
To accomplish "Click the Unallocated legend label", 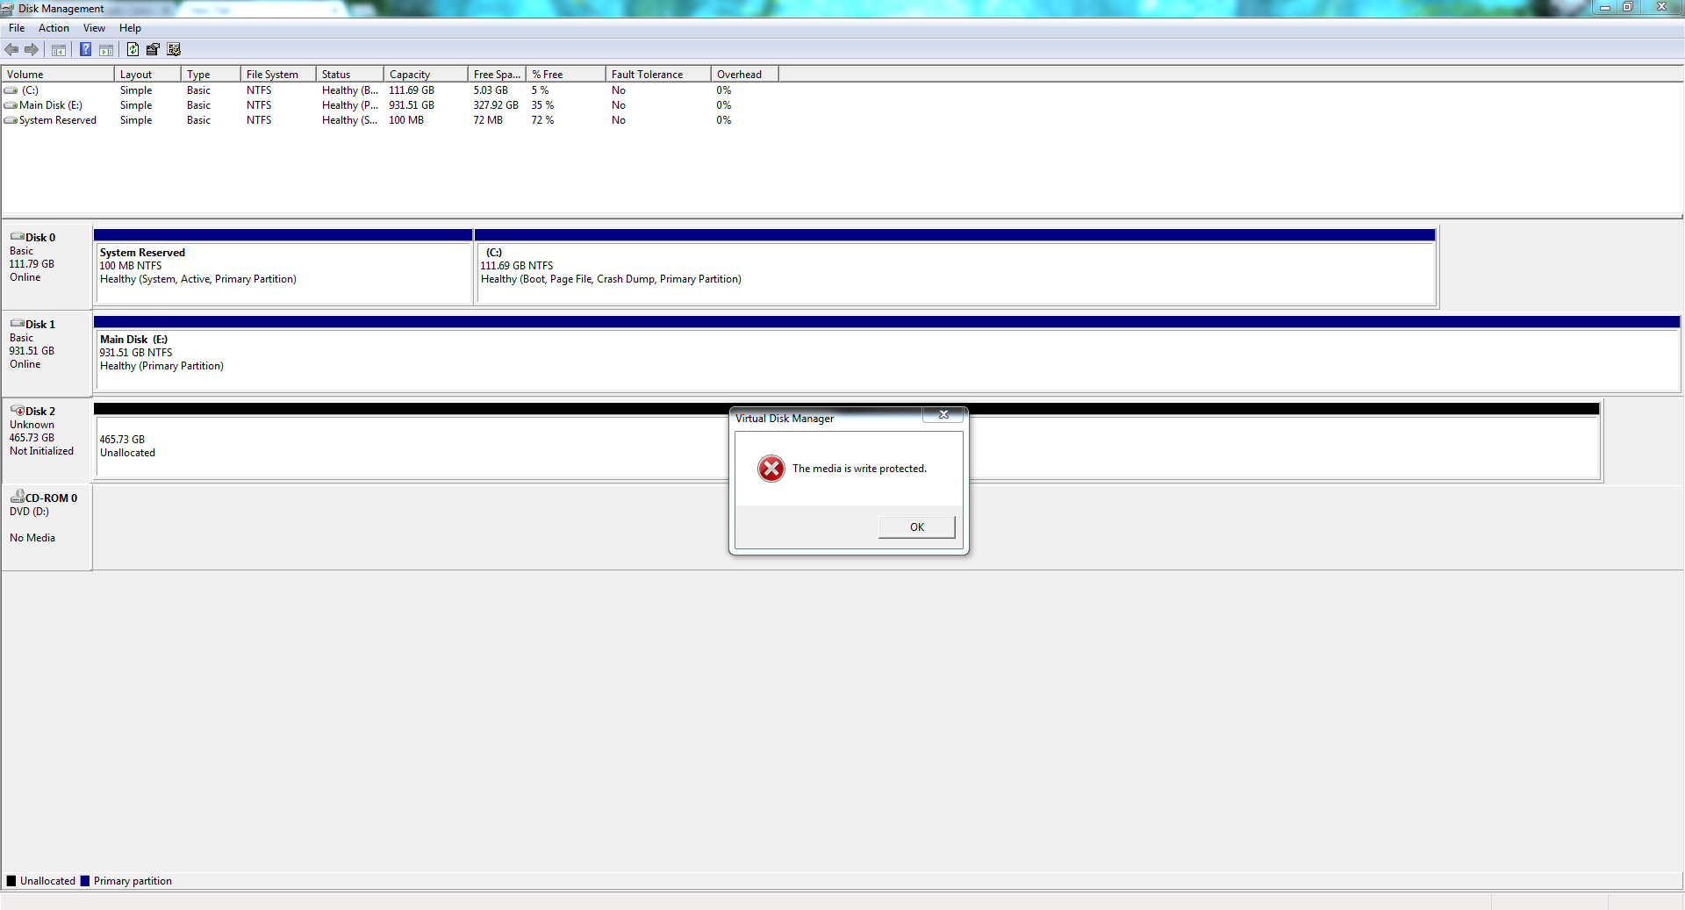I will (x=47, y=881).
